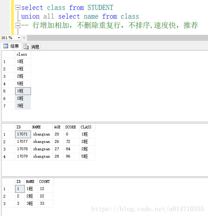Screen dimensions: 208x216
Task: Click the horizontal scrollbar left arrow
Action: click(24, 38)
